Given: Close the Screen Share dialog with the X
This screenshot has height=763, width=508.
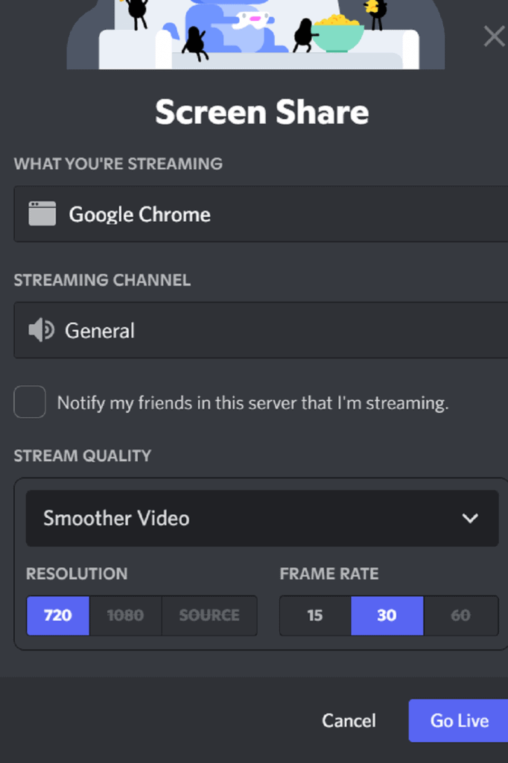Looking at the screenshot, I should click(494, 36).
